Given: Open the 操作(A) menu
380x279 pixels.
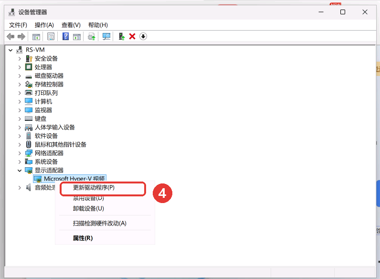Looking at the screenshot, I should point(44,25).
